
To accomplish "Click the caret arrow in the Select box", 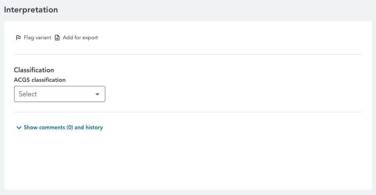I will pyautogui.click(x=97, y=94).
